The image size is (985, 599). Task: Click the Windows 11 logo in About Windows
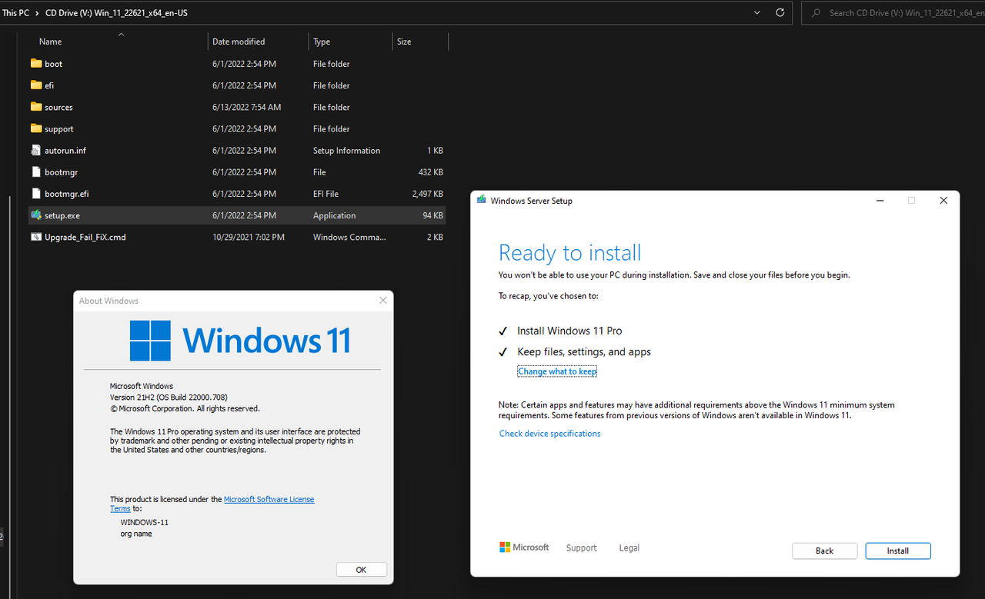[241, 340]
